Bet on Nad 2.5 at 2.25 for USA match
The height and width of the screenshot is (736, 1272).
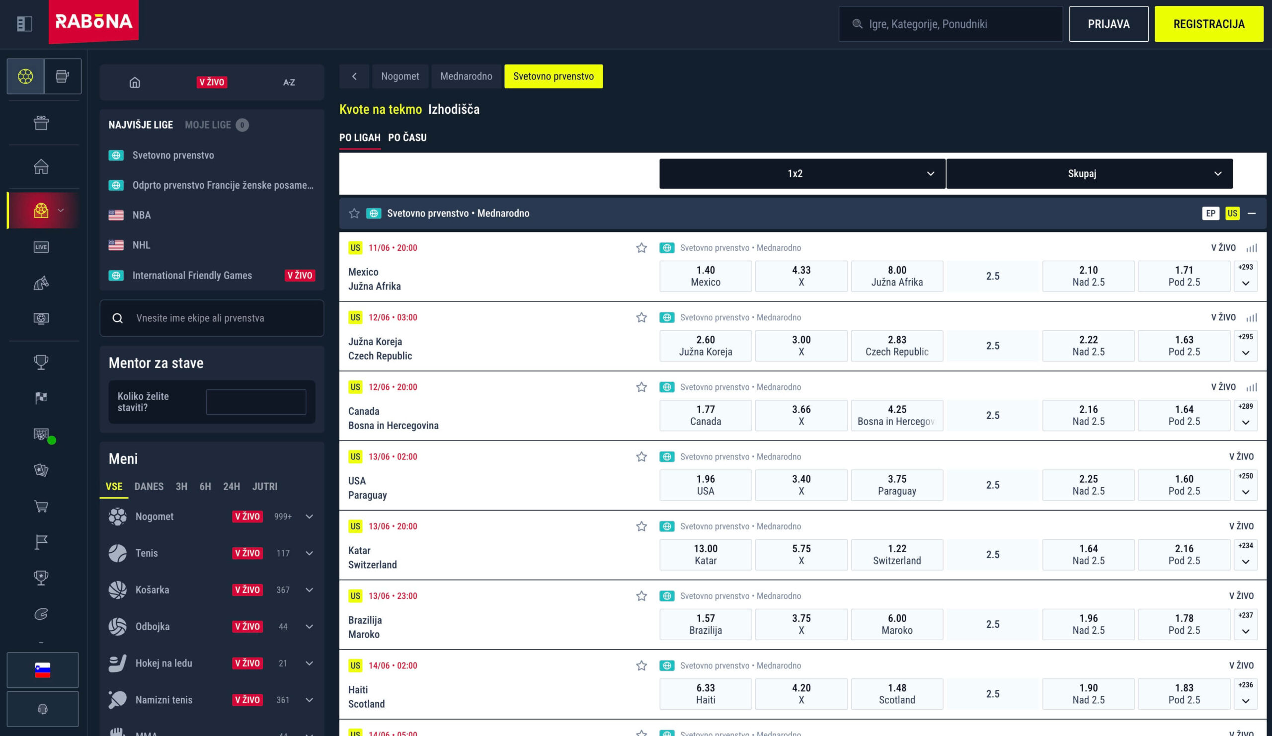(x=1088, y=485)
